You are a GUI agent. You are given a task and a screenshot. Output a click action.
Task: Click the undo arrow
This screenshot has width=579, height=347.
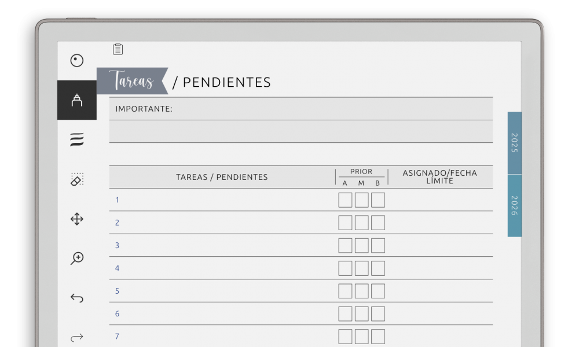(x=77, y=298)
